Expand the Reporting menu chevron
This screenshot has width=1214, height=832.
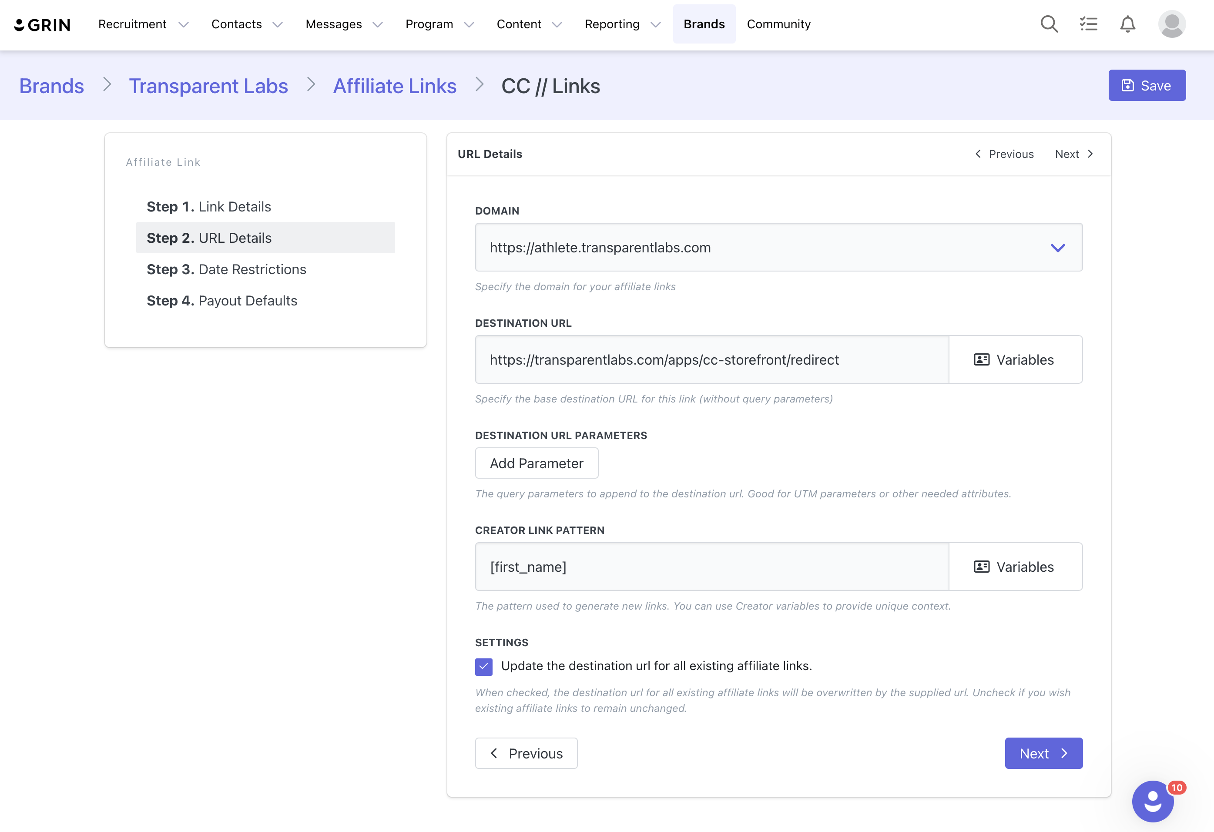pos(656,24)
